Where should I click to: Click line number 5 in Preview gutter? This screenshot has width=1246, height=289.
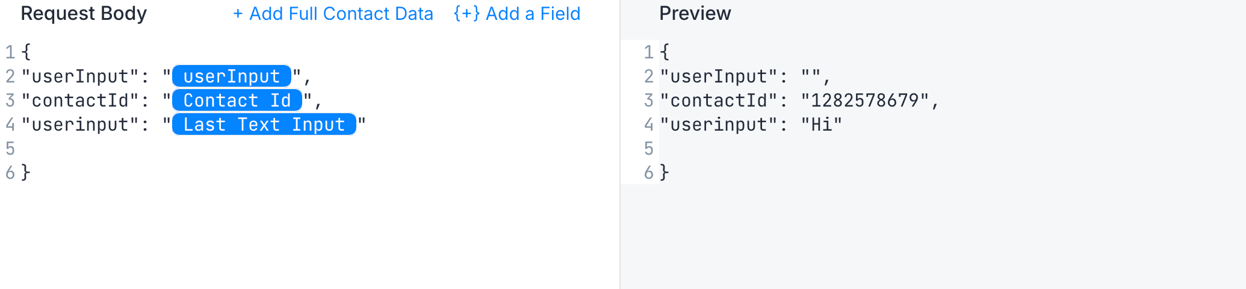(648, 149)
